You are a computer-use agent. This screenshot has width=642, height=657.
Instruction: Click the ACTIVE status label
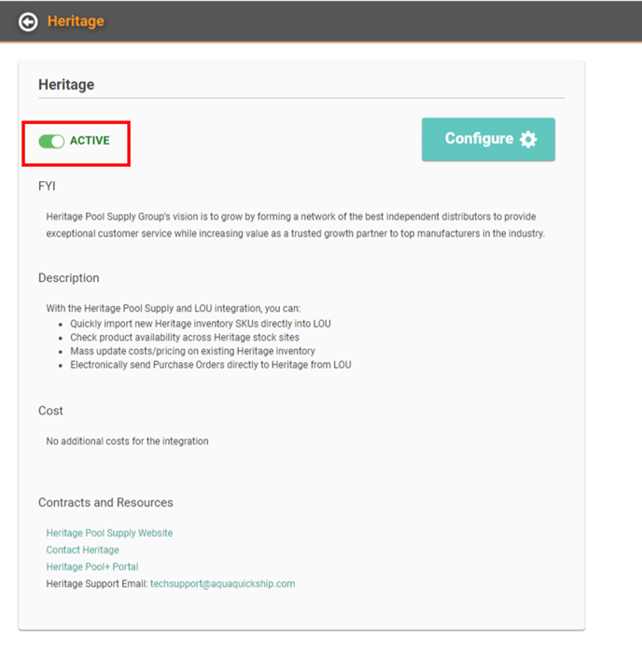coord(90,141)
